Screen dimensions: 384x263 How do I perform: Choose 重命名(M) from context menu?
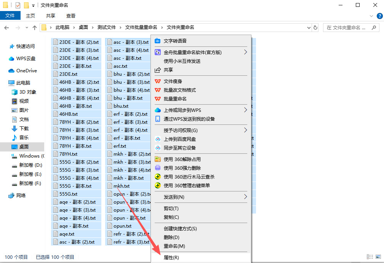(x=201, y=246)
